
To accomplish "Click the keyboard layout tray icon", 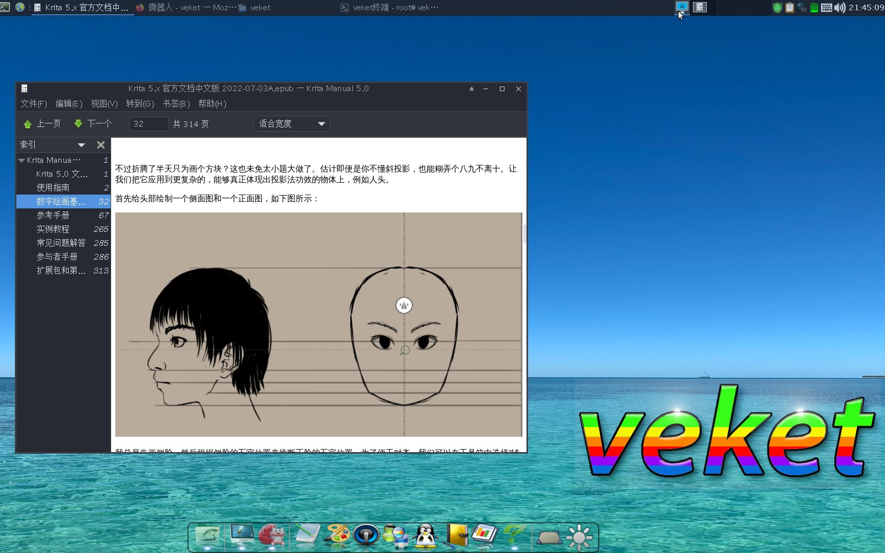I will 826,8.
